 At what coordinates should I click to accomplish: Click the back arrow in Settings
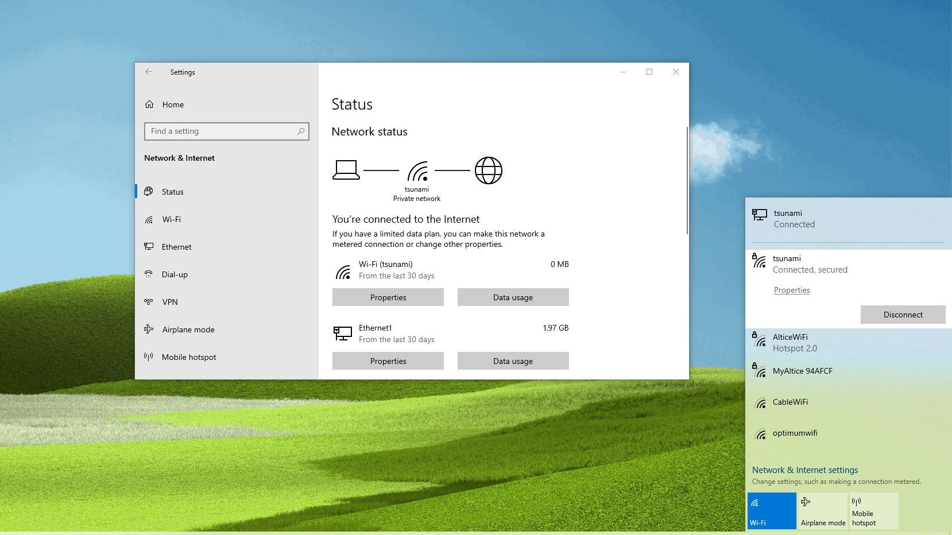pos(149,72)
